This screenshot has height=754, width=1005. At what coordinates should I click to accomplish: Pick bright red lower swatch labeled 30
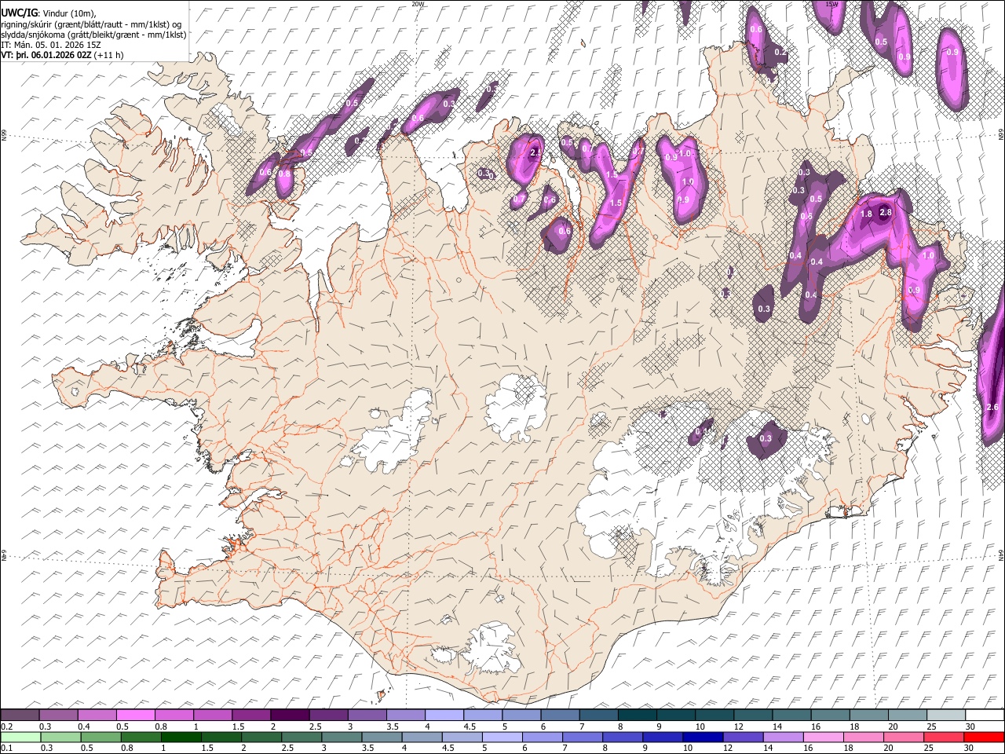click(x=984, y=737)
